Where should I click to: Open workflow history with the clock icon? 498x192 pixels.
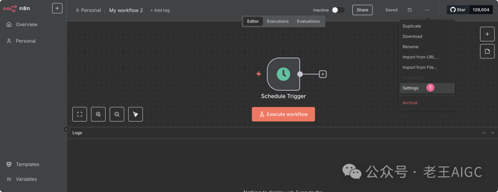coord(410,10)
